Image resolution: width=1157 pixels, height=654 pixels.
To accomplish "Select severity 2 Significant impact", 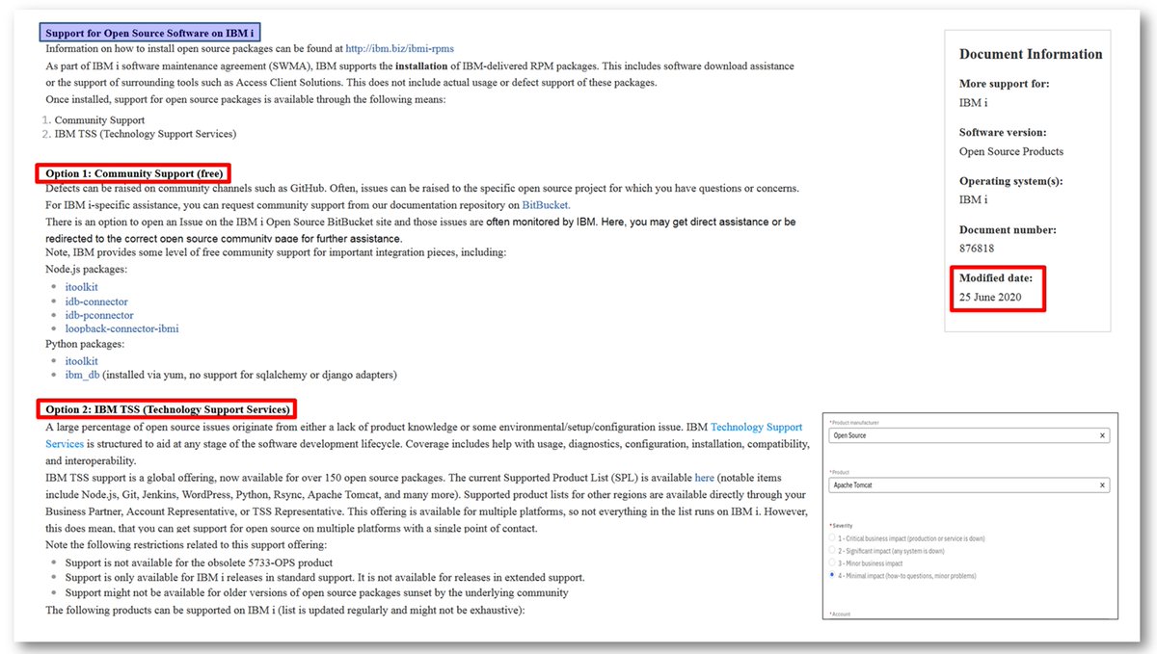I will click(x=832, y=551).
